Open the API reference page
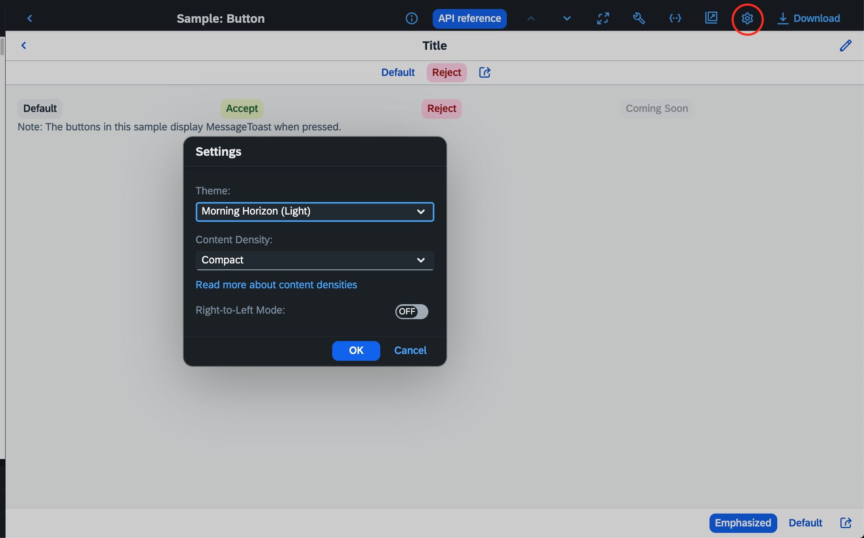864x538 pixels. point(469,18)
